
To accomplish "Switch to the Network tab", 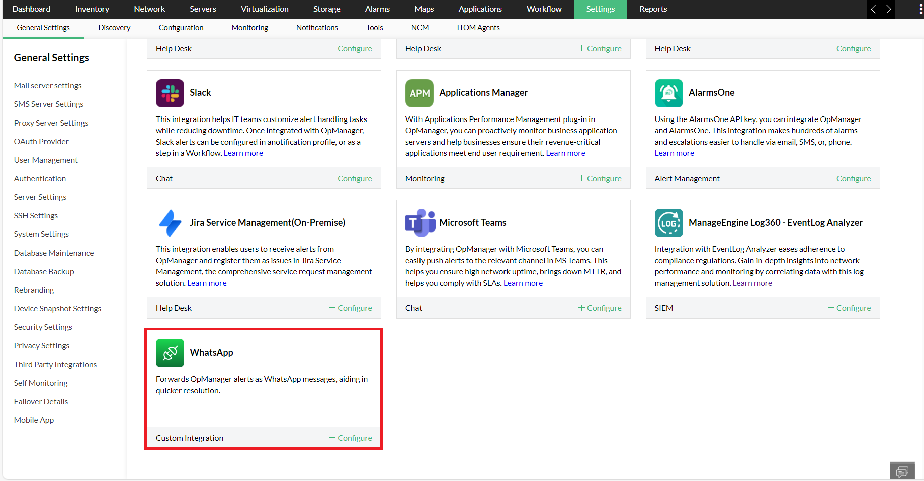I will pyautogui.click(x=149, y=9).
